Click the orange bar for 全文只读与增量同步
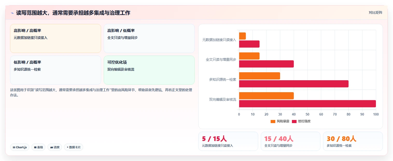 (x=249, y=56)
